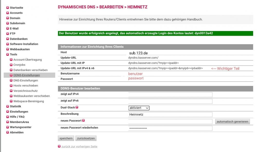Open Wartungscenter in the sidebar
257x152 pixels.
click(x=21, y=127)
